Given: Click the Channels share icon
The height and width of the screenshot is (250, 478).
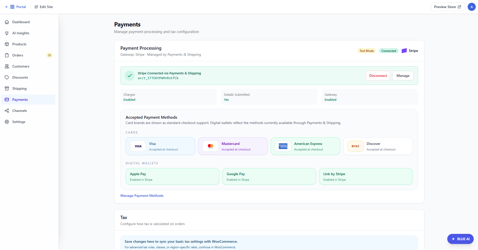Looking at the screenshot, I should [x=7, y=111].
